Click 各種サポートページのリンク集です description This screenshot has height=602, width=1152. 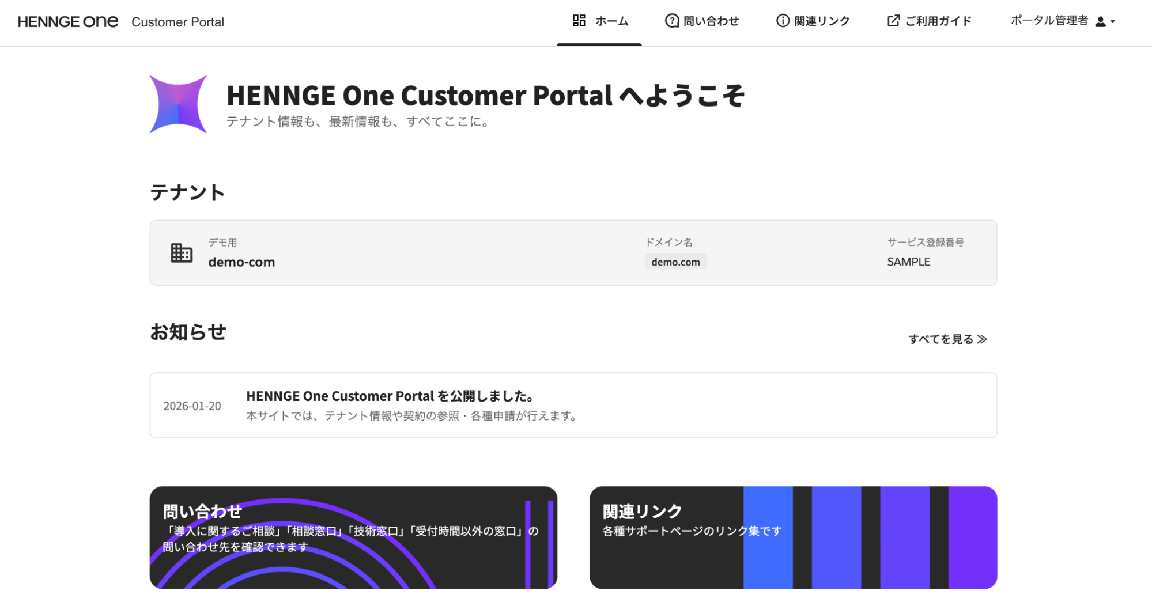point(692,531)
